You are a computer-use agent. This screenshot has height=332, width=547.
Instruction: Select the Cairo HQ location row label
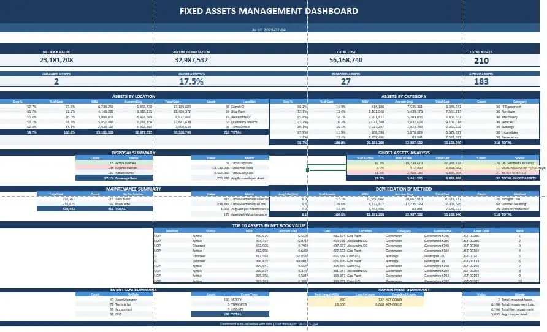pyautogui.click(x=238, y=107)
